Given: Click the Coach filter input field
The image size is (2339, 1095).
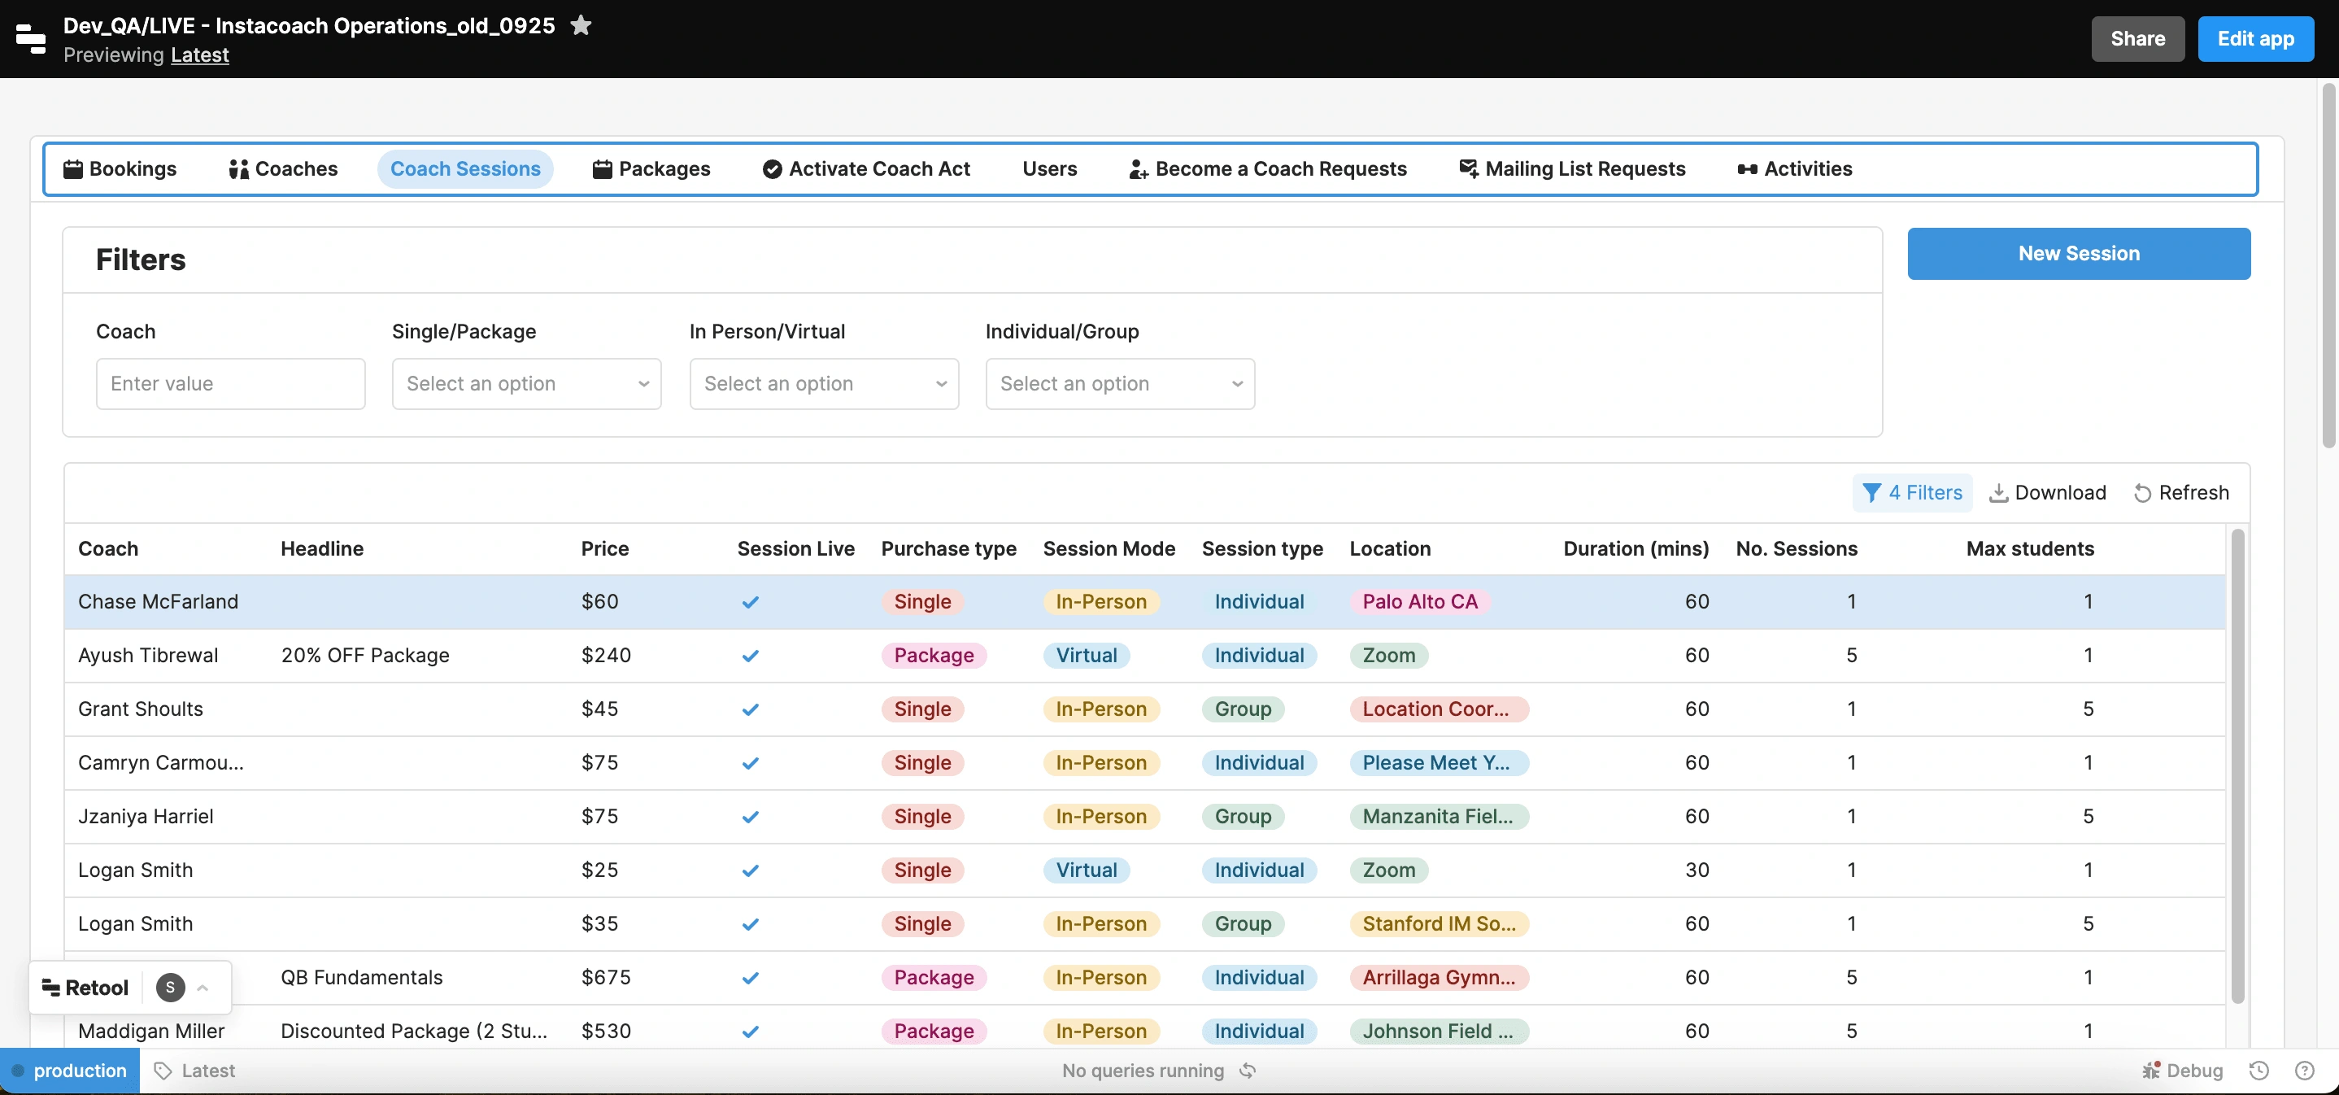Looking at the screenshot, I should pyautogui.click(x=231, y=384).
